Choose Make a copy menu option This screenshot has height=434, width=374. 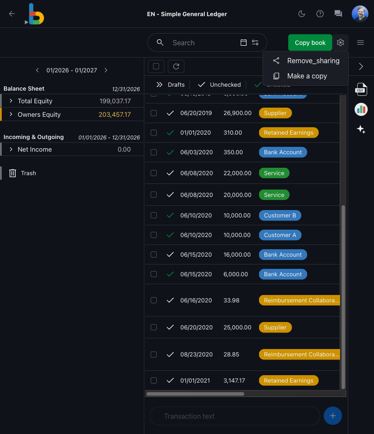pyautogui.click(x=307, y=76)
